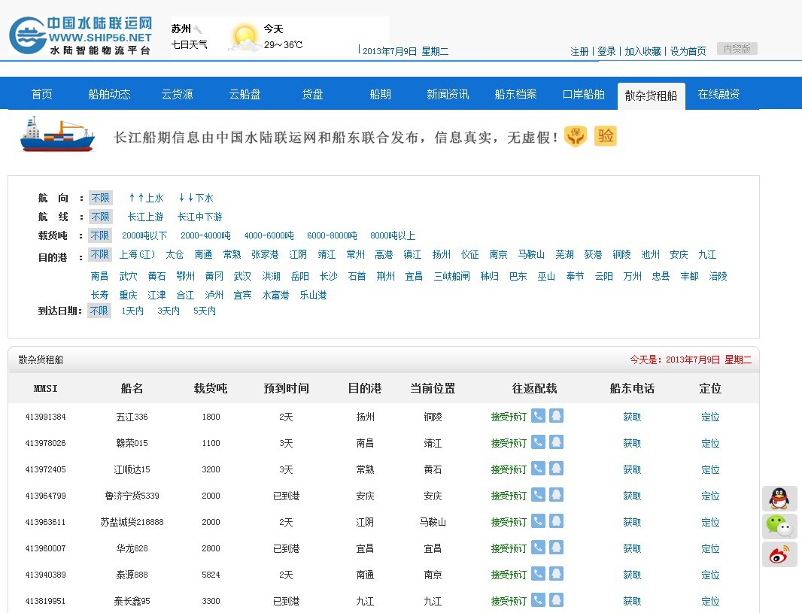Open the 七日天气 forecast link
The width and height of the screenshot is (802, 613).
190,44
